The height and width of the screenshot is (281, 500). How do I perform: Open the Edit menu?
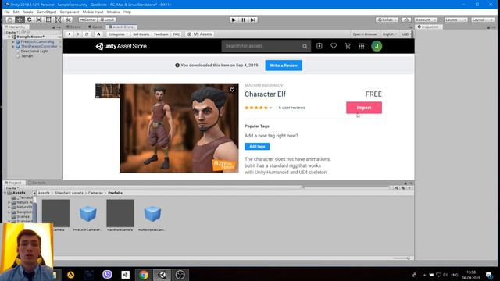16,12
